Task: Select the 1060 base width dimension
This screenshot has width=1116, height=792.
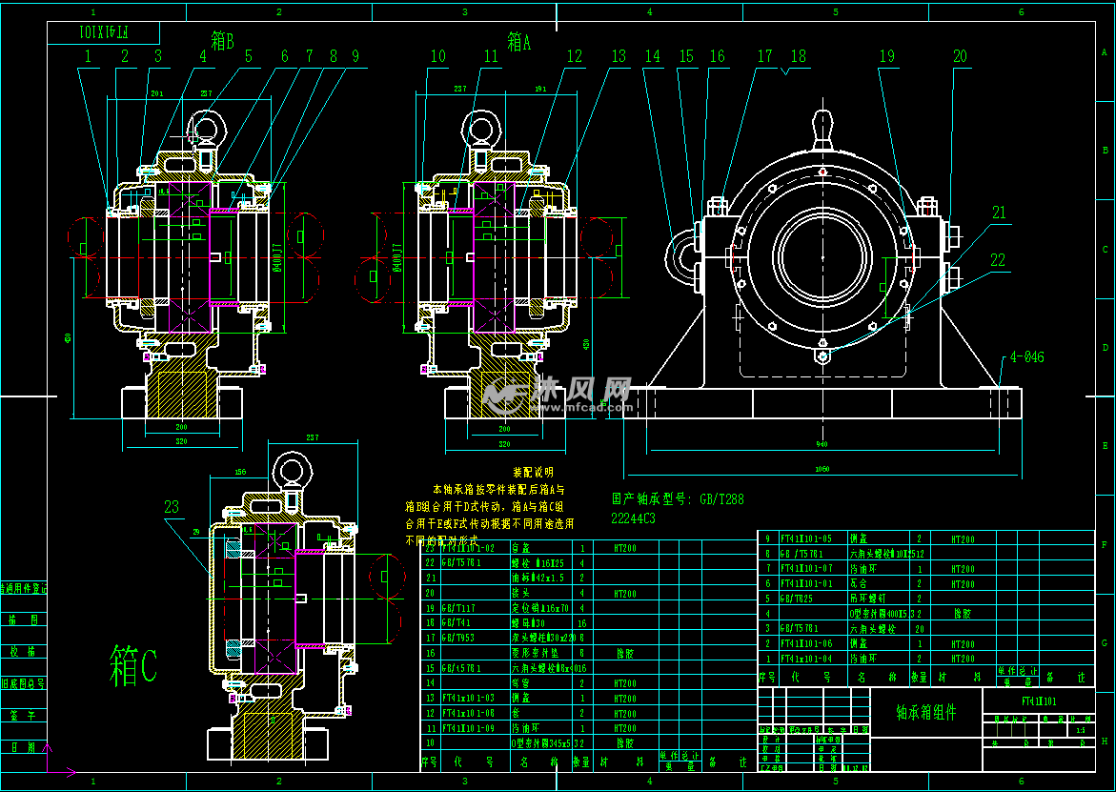Action: tap(822, 469)
